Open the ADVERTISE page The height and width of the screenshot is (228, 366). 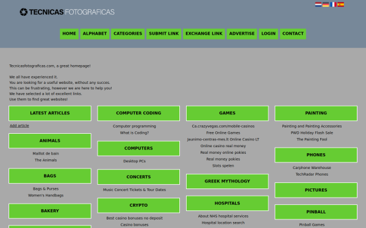click(242, 33)
